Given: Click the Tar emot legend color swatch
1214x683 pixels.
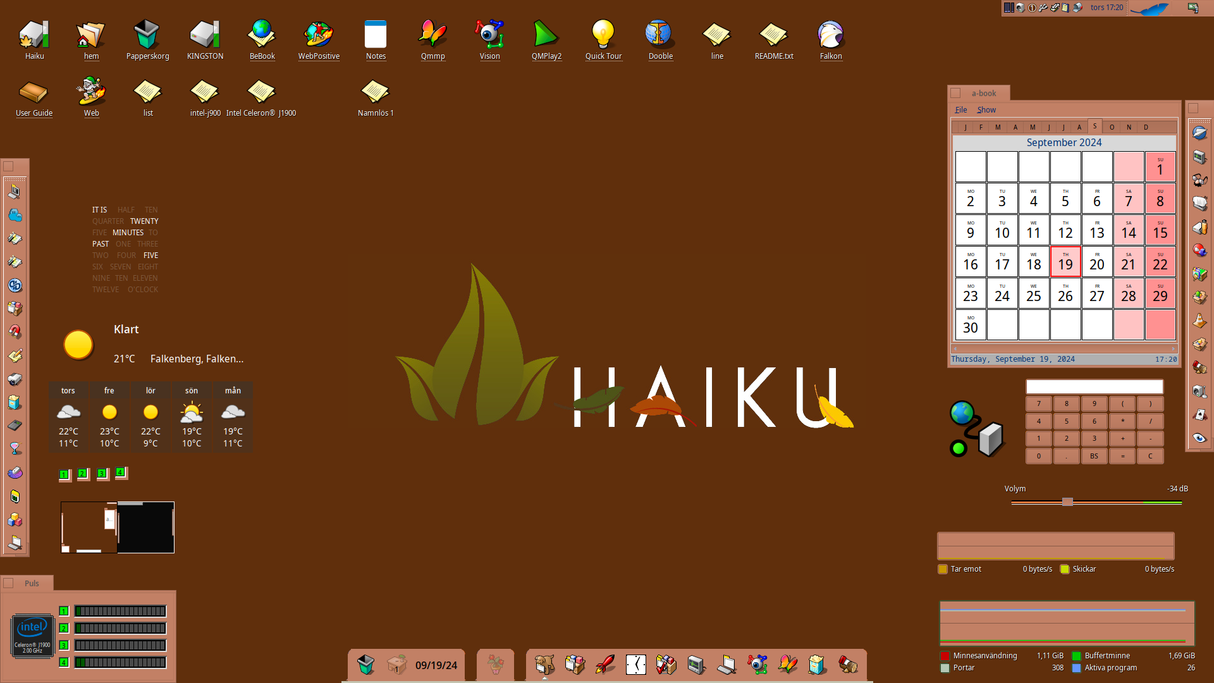Looking at the screenshot, I should [943, 569].
